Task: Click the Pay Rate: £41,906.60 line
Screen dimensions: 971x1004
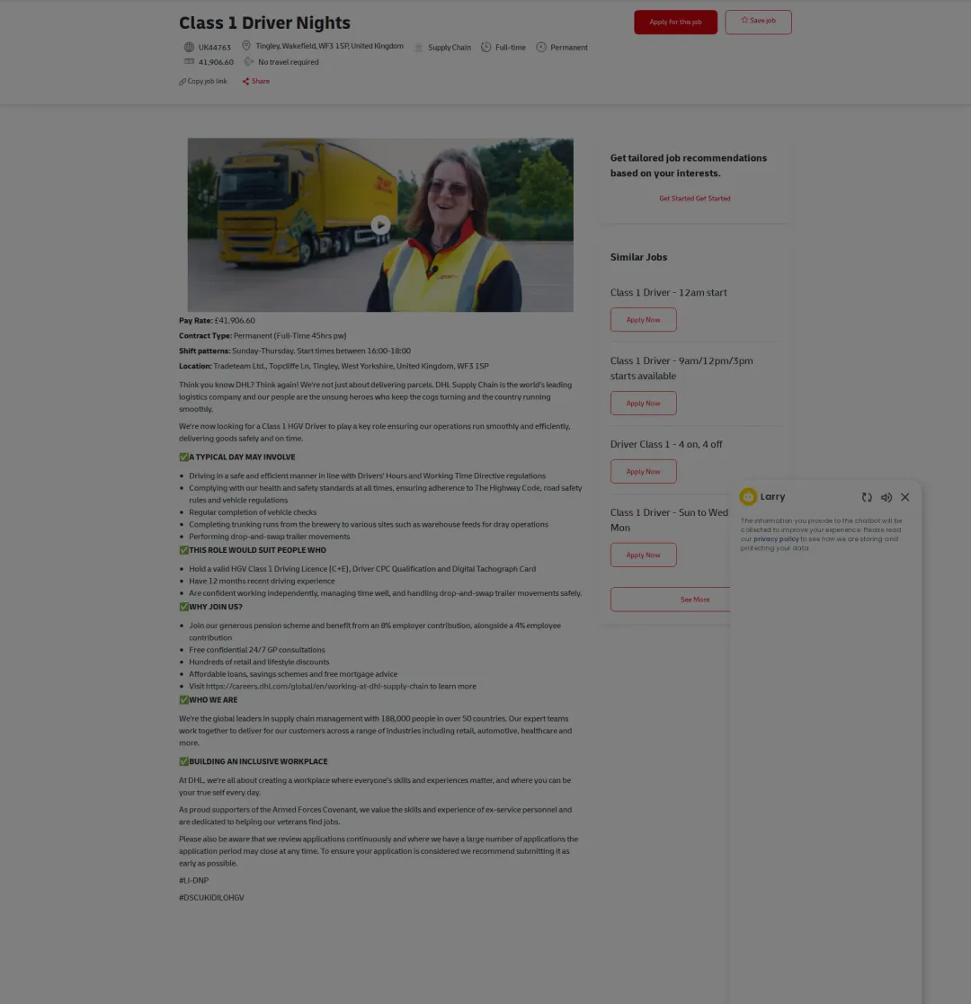Action: (217, 321)
